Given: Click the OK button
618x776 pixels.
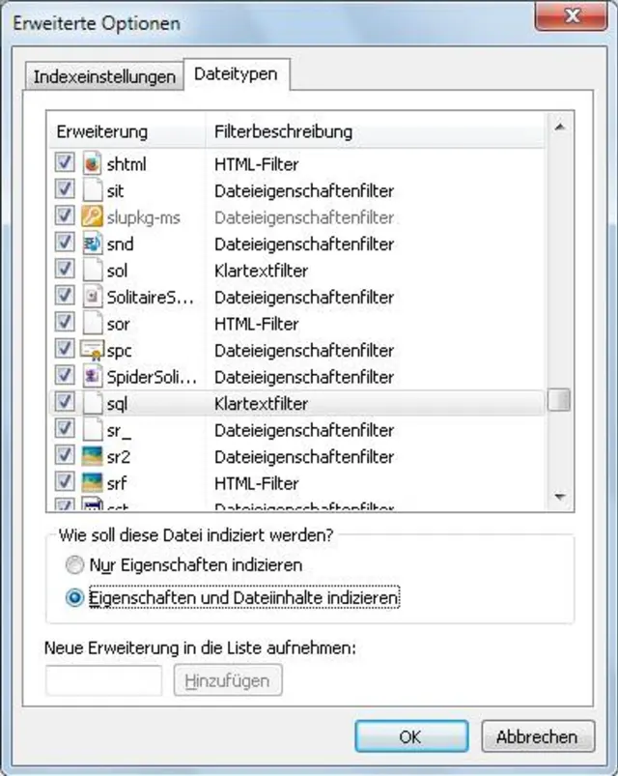Looking at the screenshot, I should [411, 736].
